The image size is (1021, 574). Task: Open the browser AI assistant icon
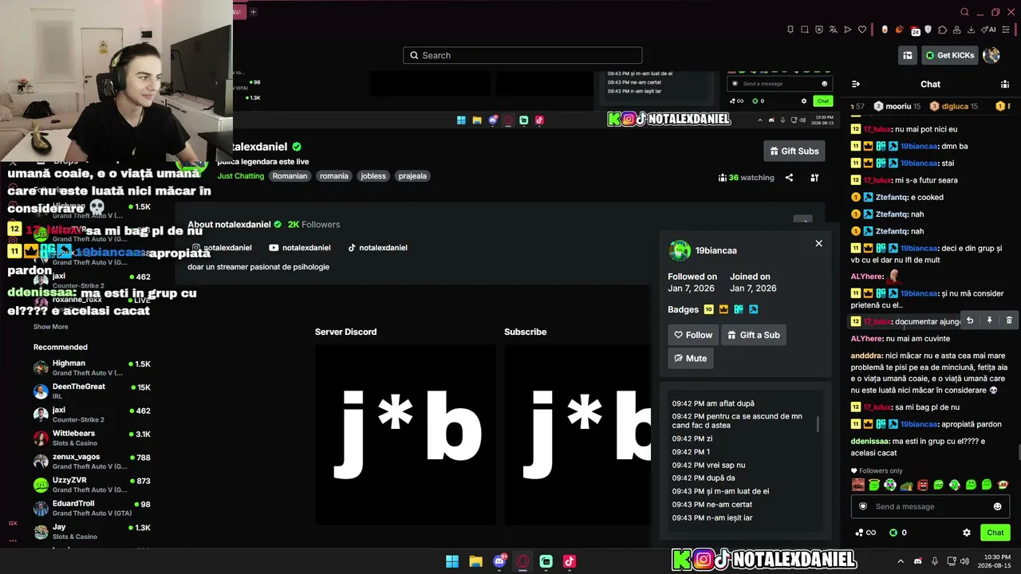(988, 29)
